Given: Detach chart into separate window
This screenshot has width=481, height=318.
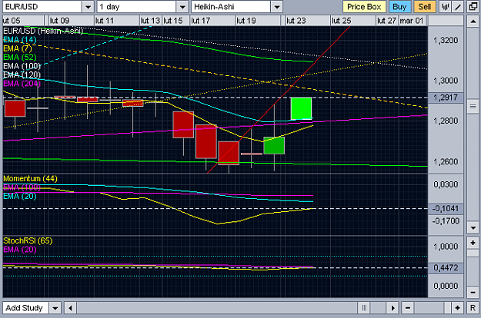Looking at the screenshot, I should point(473,7).
